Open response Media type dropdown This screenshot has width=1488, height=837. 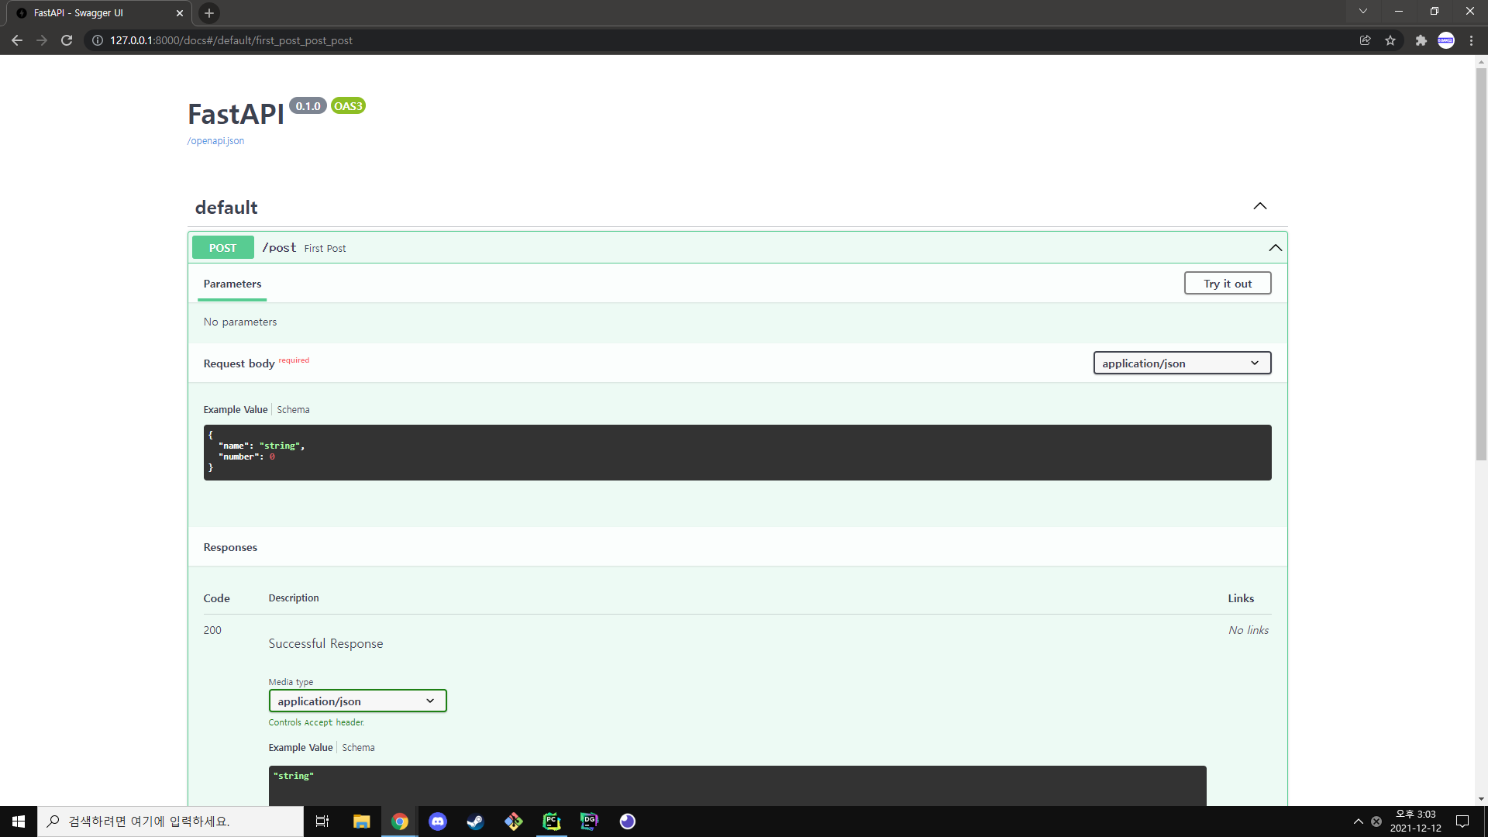tap(357, 701)
